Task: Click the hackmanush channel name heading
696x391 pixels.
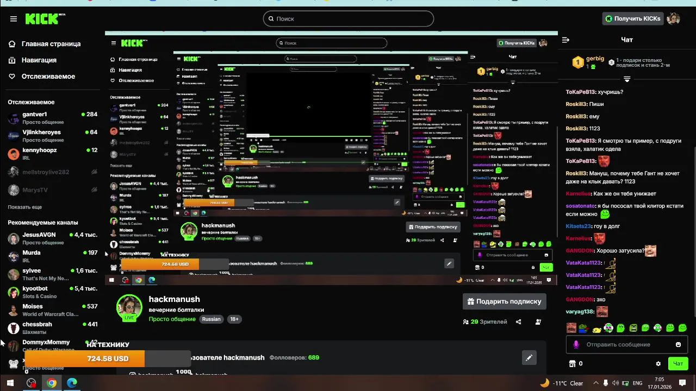Action: [175, 299]
